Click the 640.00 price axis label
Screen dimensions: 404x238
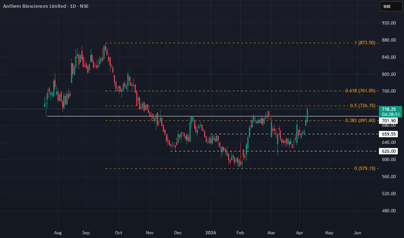point(388,142)
